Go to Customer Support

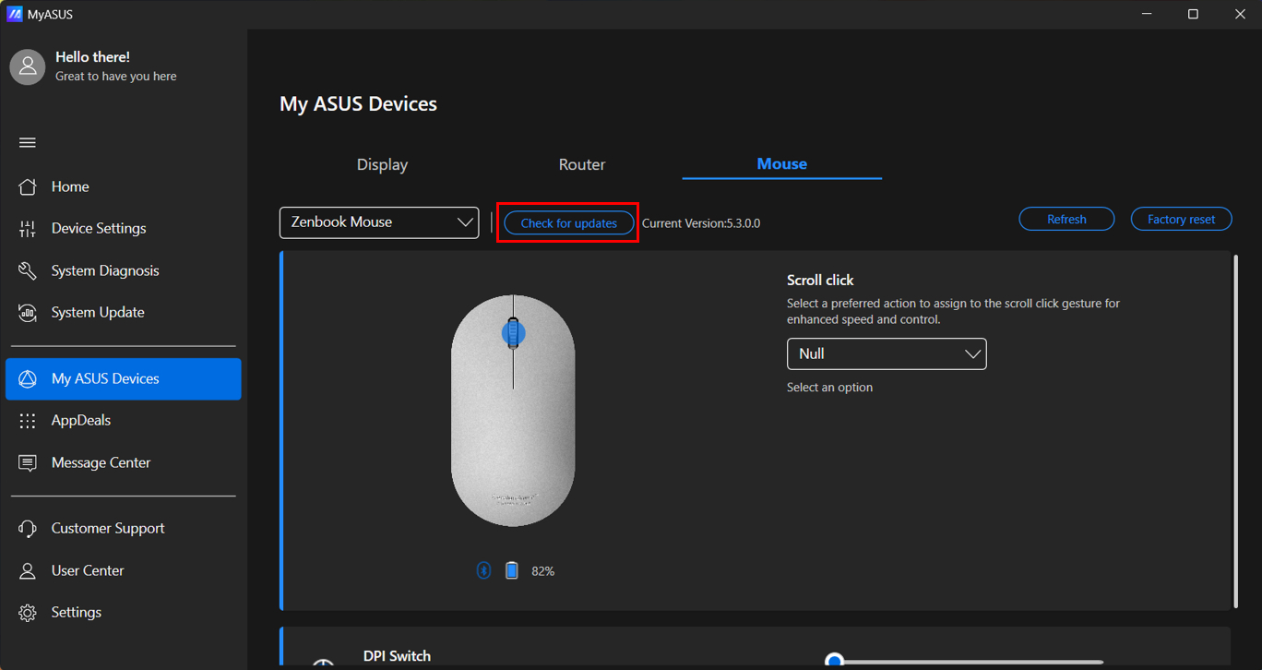pyautogui.click(x=124, y=528)
